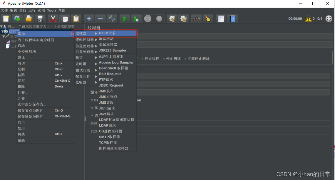This screenshot has width=335, height=180.
Task: Open the 查找 menu
Action: click(x=23, y=10)
